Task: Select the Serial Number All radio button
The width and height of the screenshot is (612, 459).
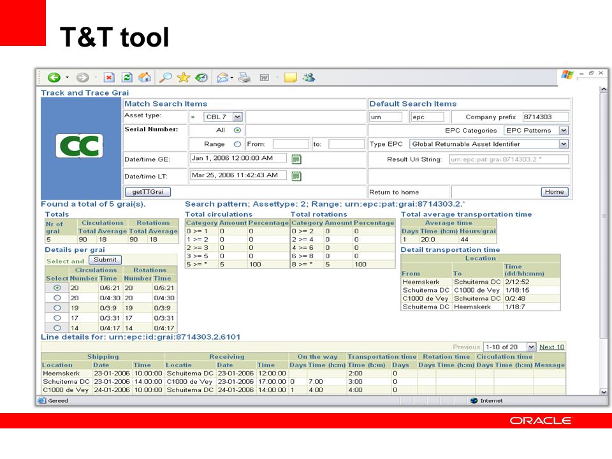Action: pyautogui.click(x=237, y=130)
